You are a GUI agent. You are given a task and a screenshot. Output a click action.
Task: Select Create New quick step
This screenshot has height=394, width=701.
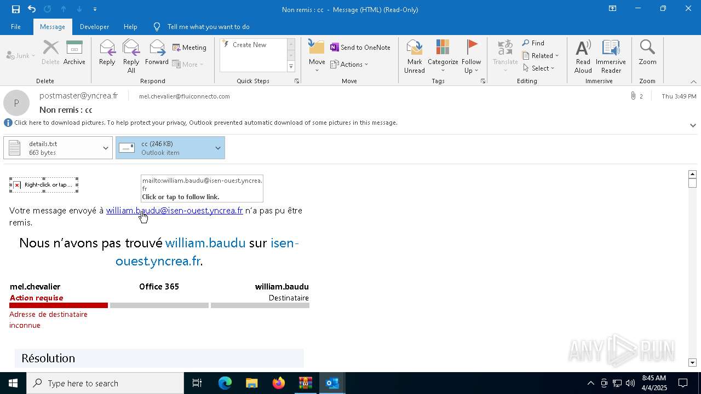[249, 45]
